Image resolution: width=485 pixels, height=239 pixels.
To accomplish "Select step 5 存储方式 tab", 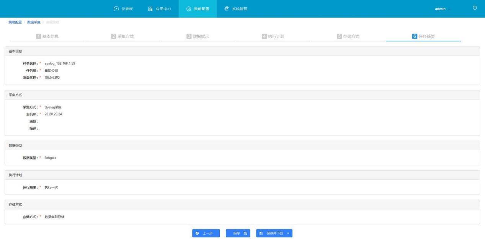I will [348, 36].
